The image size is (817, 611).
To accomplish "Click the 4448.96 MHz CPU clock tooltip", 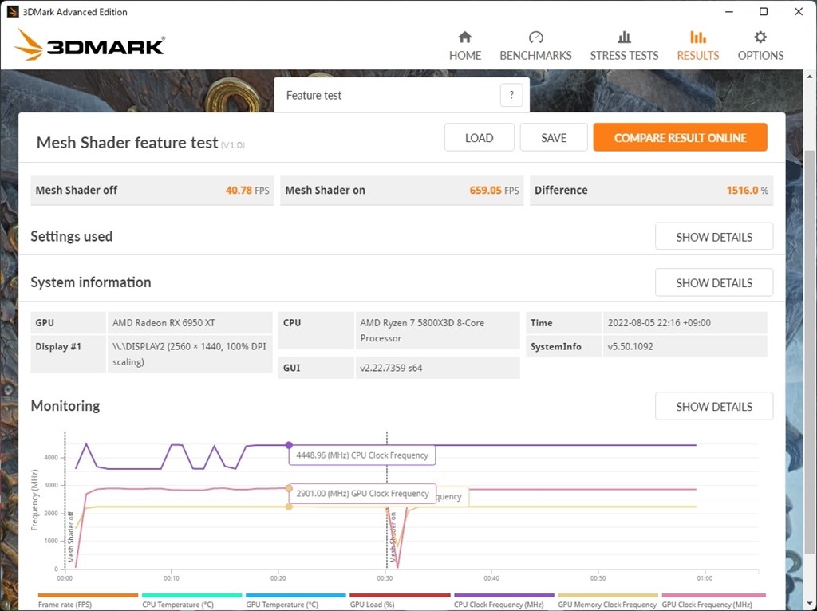I will tap(362, 455).
